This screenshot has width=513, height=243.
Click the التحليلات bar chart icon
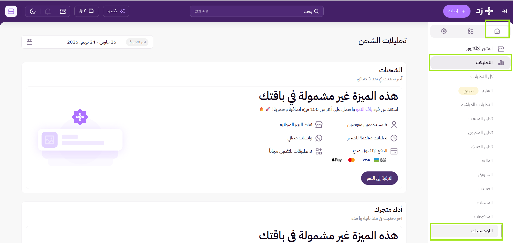[501, 63]
